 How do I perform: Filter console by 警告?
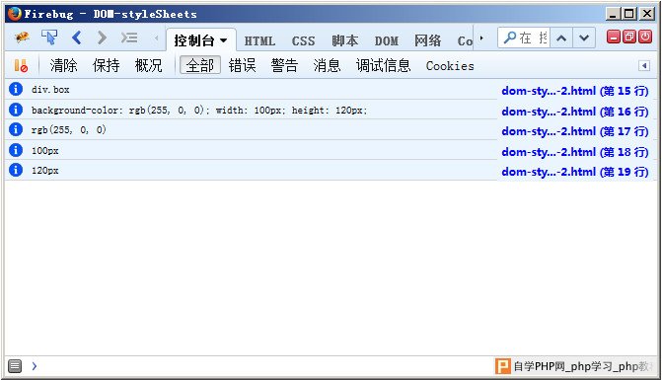[284, 65]
